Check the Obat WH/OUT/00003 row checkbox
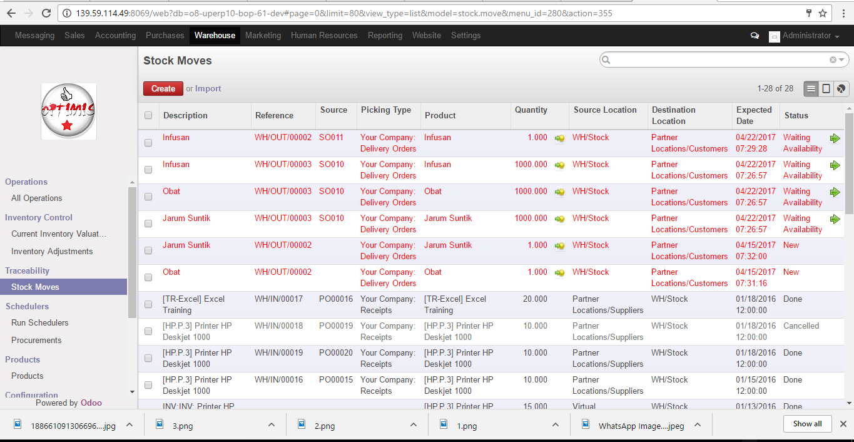The image size is (854, 442). [148, 197]
